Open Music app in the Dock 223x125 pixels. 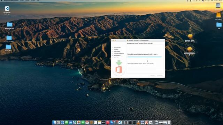click(108, 122)
